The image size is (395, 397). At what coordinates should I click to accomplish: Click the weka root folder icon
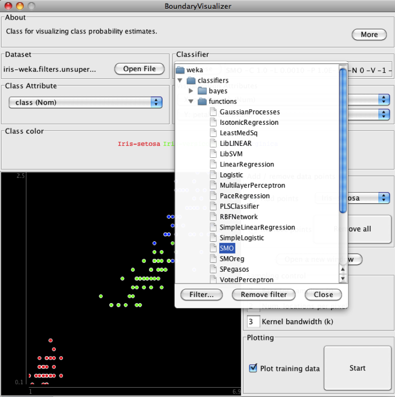pos(180,70)
